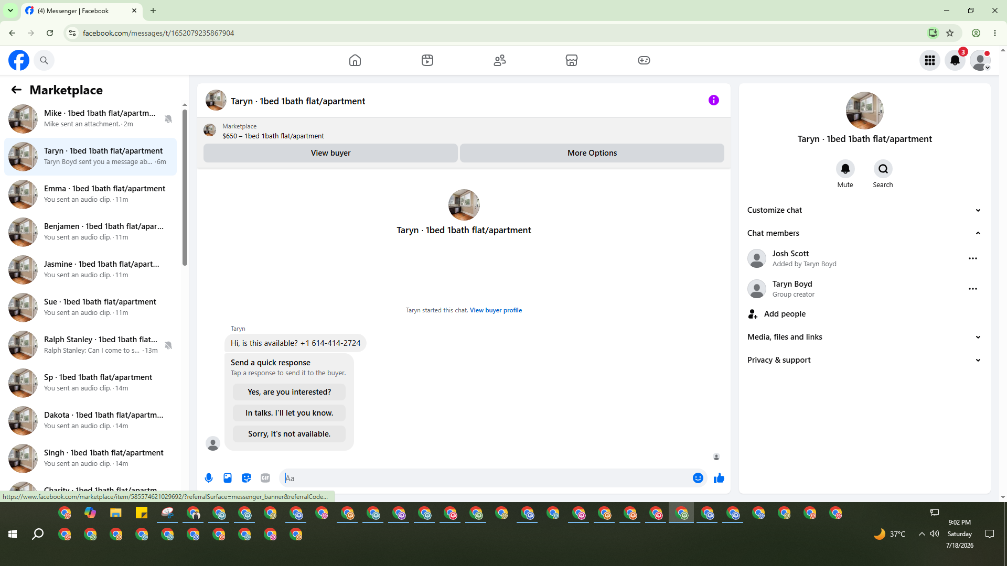
Task: Open Facebook search magnifier
Action: pos(44,60)
